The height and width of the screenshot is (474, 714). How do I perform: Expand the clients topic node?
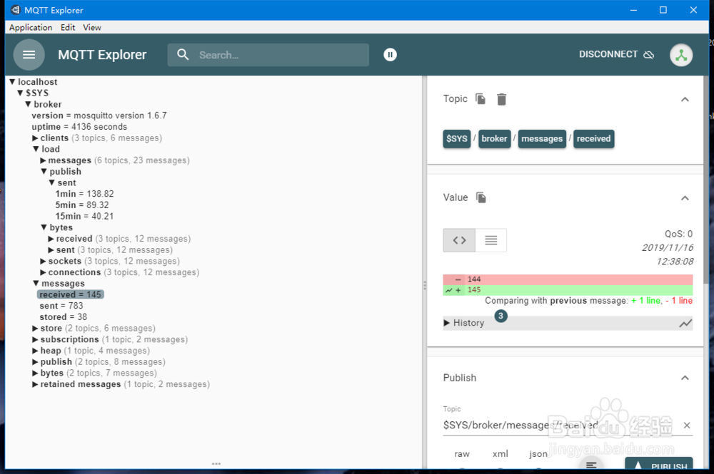[x=35, y=138]
